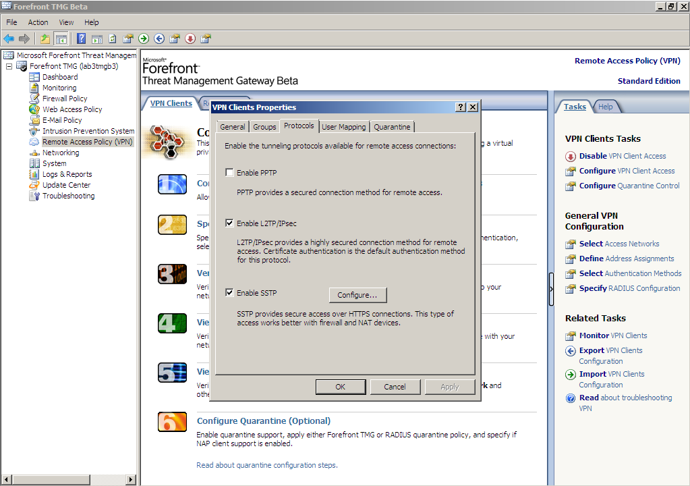The height and width of the screenshot is (486, 690).
Task: Open Dashboard node in tree
Action: 60,76
